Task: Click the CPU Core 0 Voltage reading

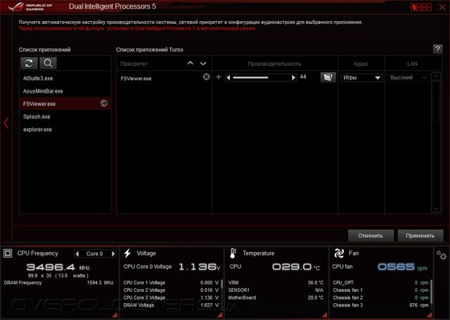Action: 172,267
